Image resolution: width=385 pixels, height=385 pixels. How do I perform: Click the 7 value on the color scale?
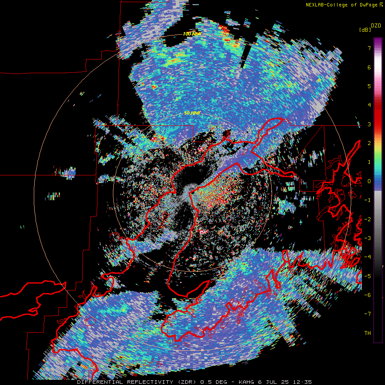(x=369, y=48)
